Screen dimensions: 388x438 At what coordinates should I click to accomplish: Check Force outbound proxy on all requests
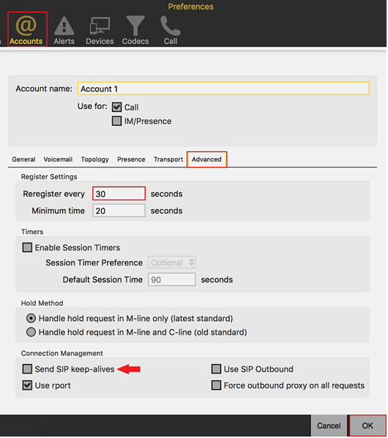[216, 385]
